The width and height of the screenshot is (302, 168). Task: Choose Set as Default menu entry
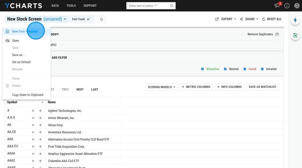[27, 62]
